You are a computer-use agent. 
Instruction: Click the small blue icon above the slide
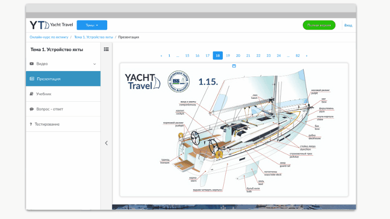click(x=234, y=66)
